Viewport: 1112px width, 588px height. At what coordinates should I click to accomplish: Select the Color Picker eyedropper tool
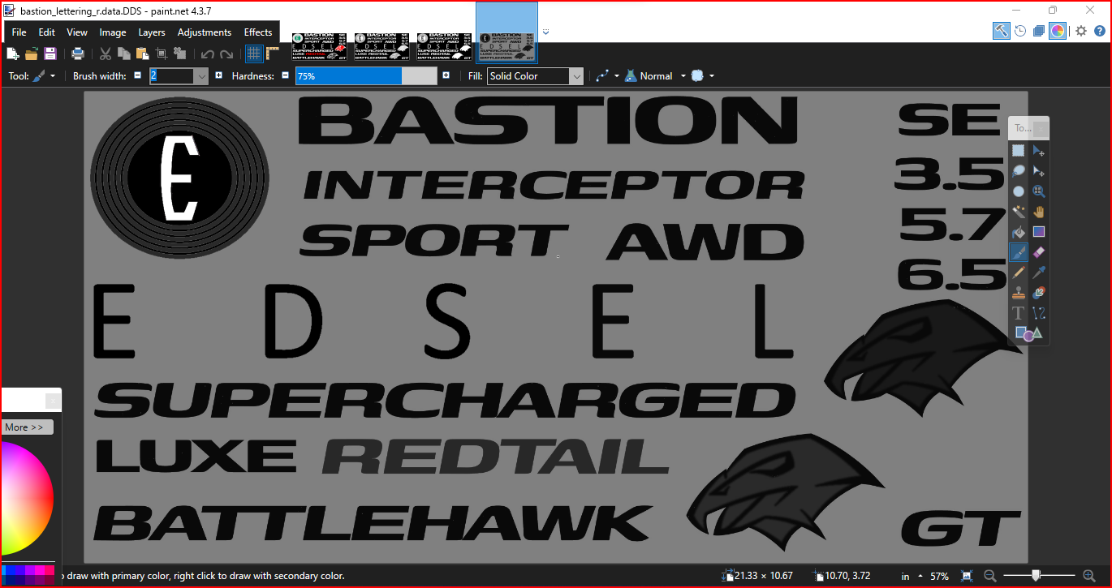pyautogui.click(x=1039, y=273)
